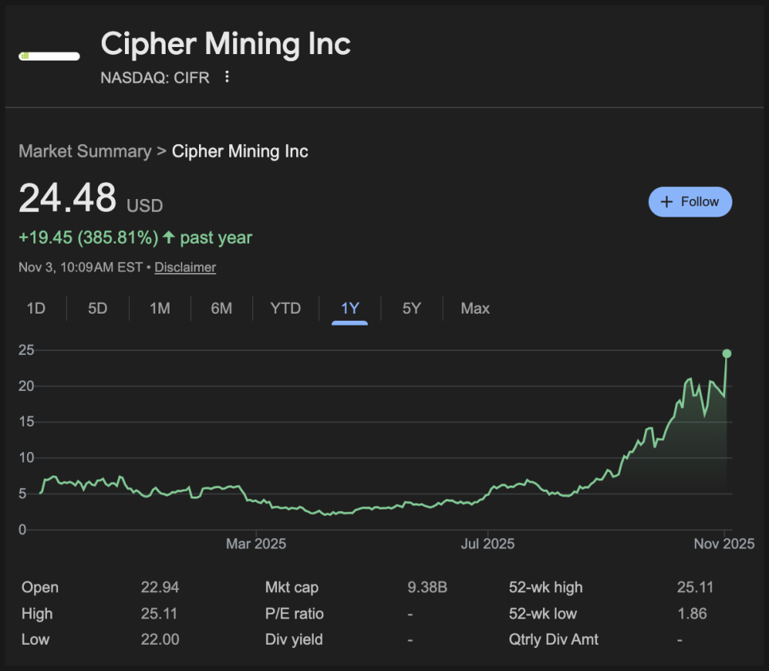Switch chart to 5Y range

coord(411,308)
